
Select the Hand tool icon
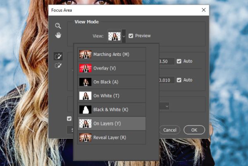(58, 35)
